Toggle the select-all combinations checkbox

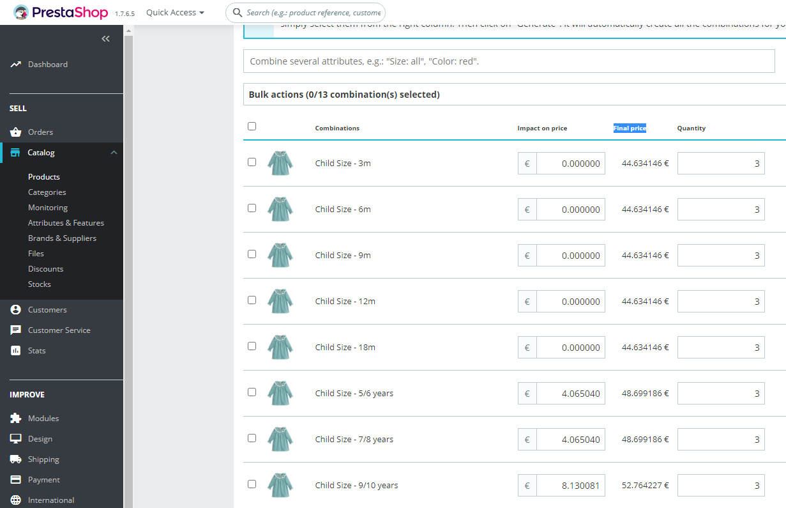coord(252,127)
